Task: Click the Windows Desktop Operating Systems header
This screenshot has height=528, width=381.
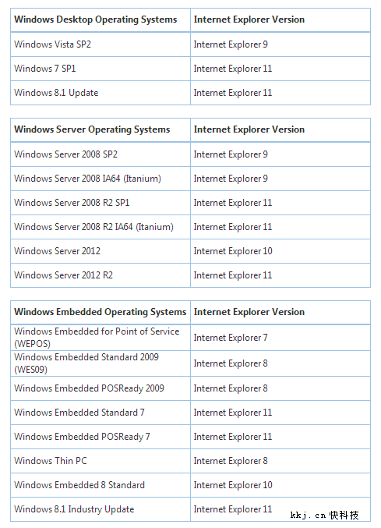Action: (x=101, y=19)
